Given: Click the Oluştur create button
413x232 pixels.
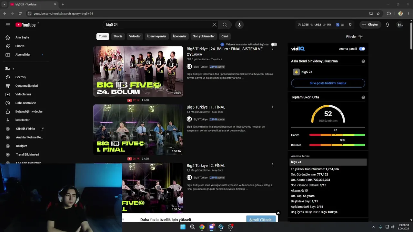Looking at the screenshot, I should [x=370, y=25].
